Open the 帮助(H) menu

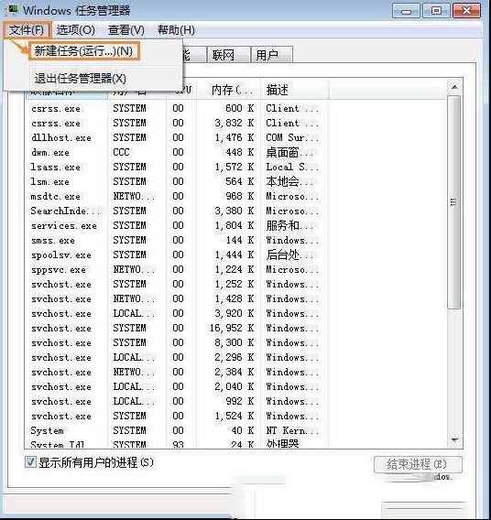176,30
